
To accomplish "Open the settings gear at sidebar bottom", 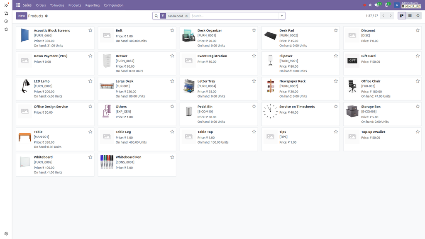I will coord(6,234).
